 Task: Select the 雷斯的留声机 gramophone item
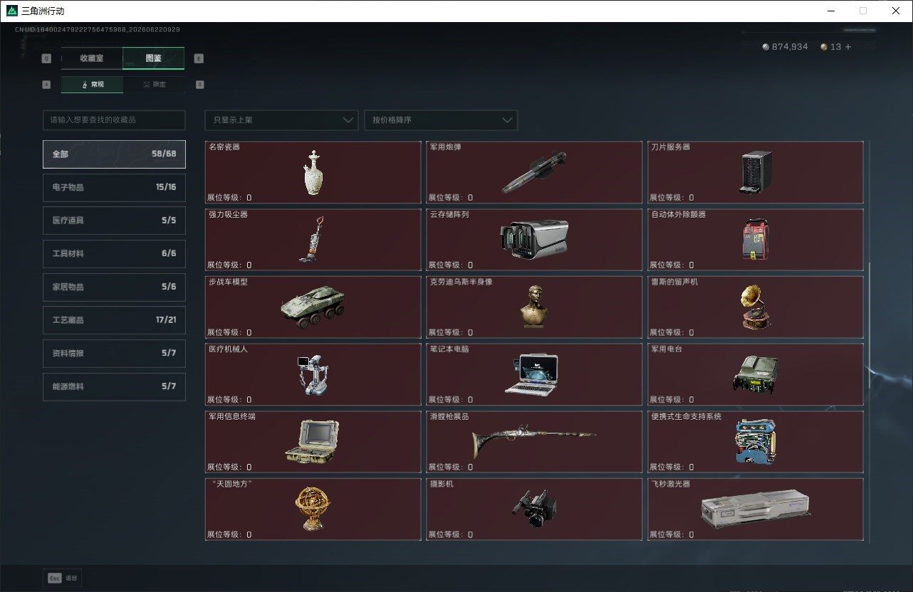coord(756,307)
